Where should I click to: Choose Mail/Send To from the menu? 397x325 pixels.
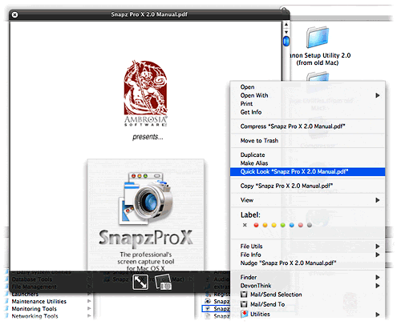pos(267,304)
